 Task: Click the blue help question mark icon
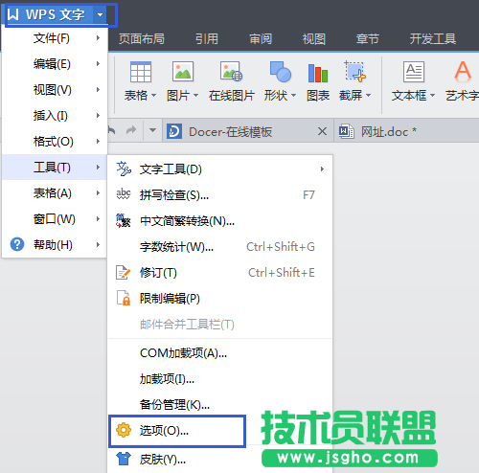[17, 244]
